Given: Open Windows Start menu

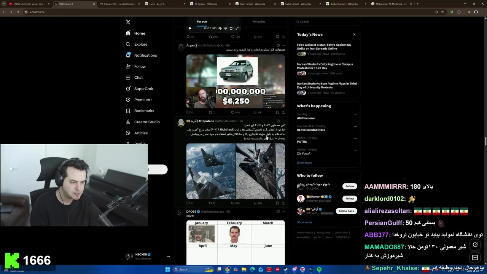Looking at the screenshot, I should [x=167, y=269].
